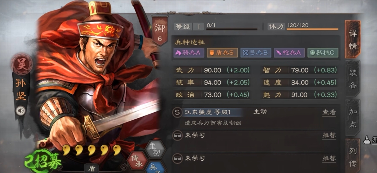Click the first empty skill slot icon
The width and height of the screenshot is (377, 173).
click(177, 136)
